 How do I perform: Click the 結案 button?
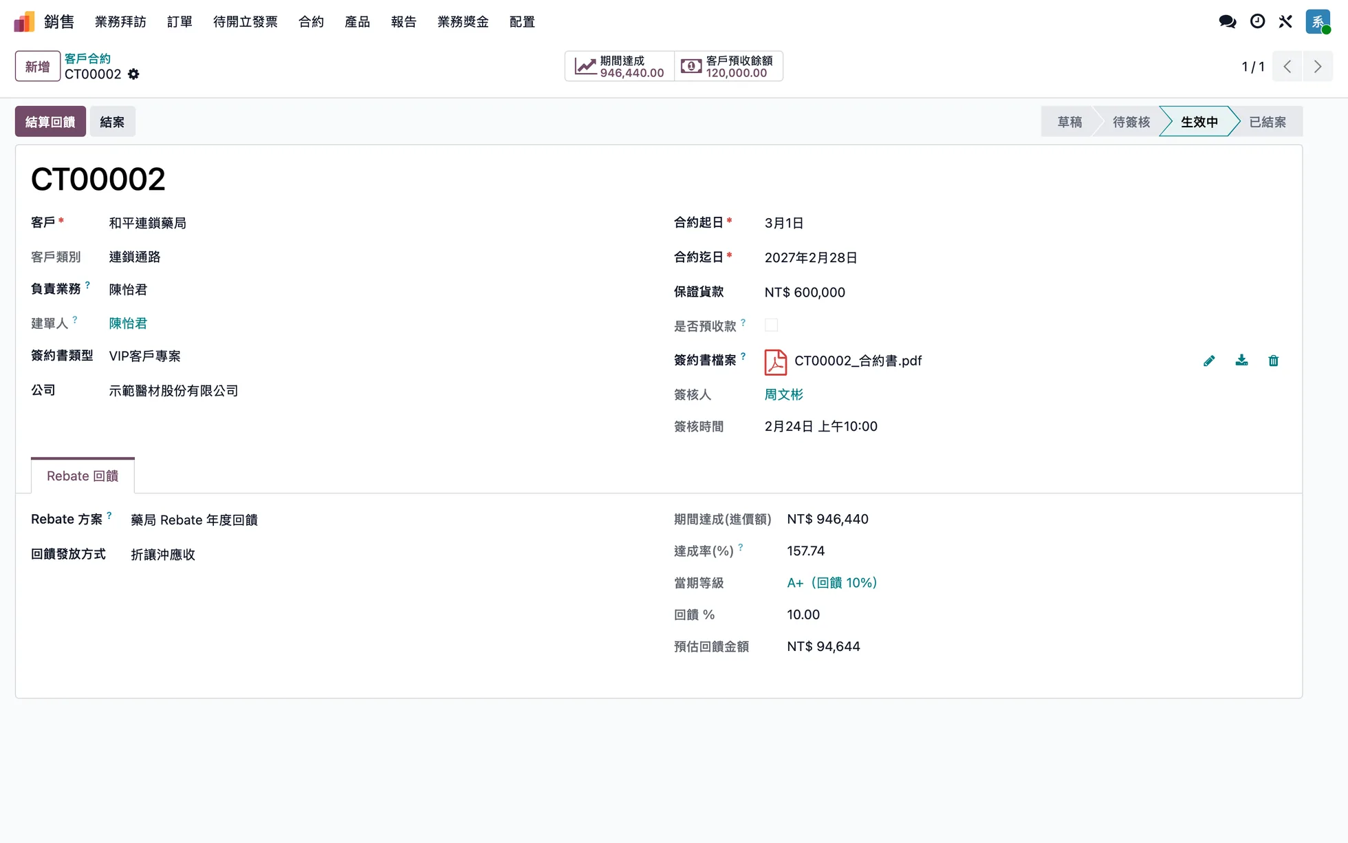point(112,122)
